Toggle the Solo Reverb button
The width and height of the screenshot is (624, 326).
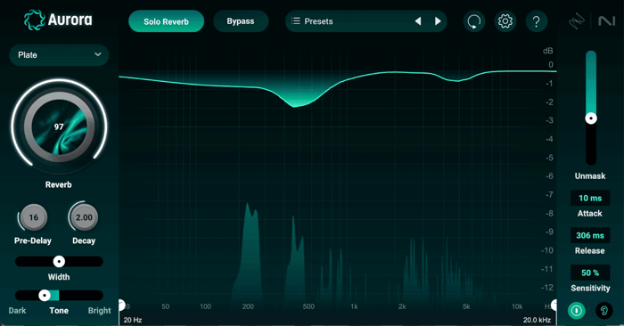tap(166, 21)
